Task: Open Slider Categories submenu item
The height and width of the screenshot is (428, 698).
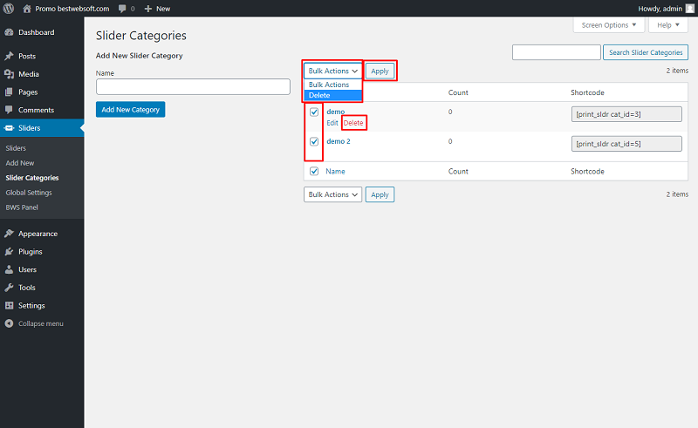Action: pos(32,178)
